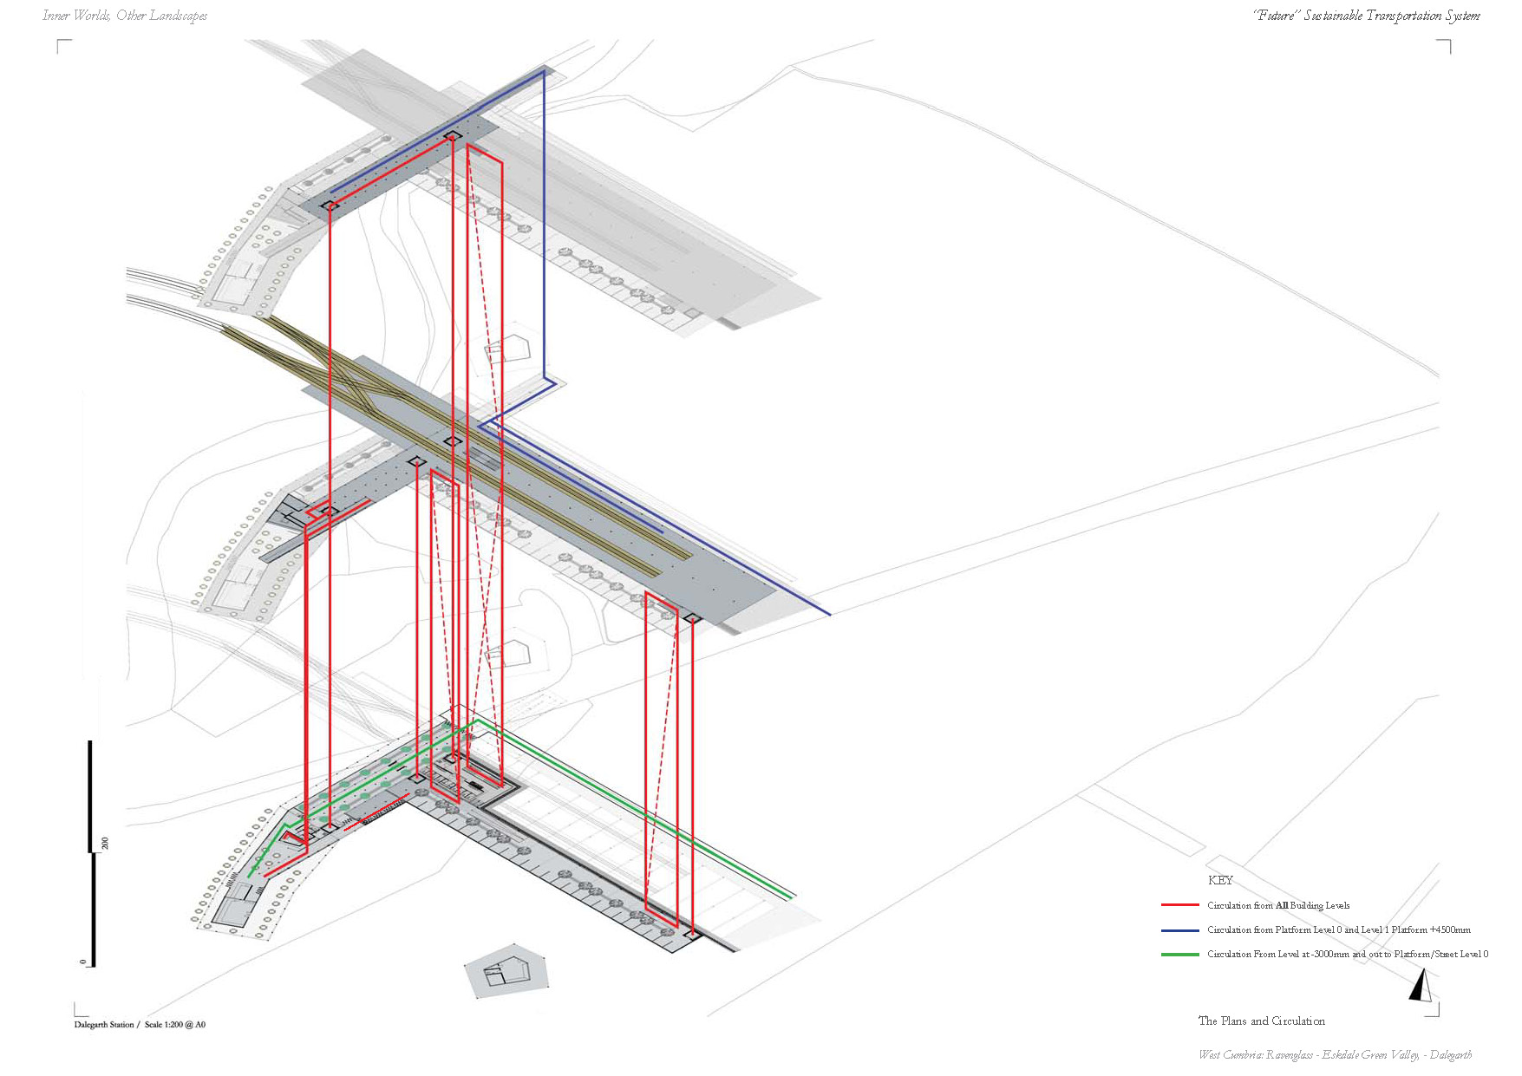The width and height of the screenshot is (1522, 1076).
Task: Click 'Circulation from All Building Levels' label
Action: click(1277, 905)
